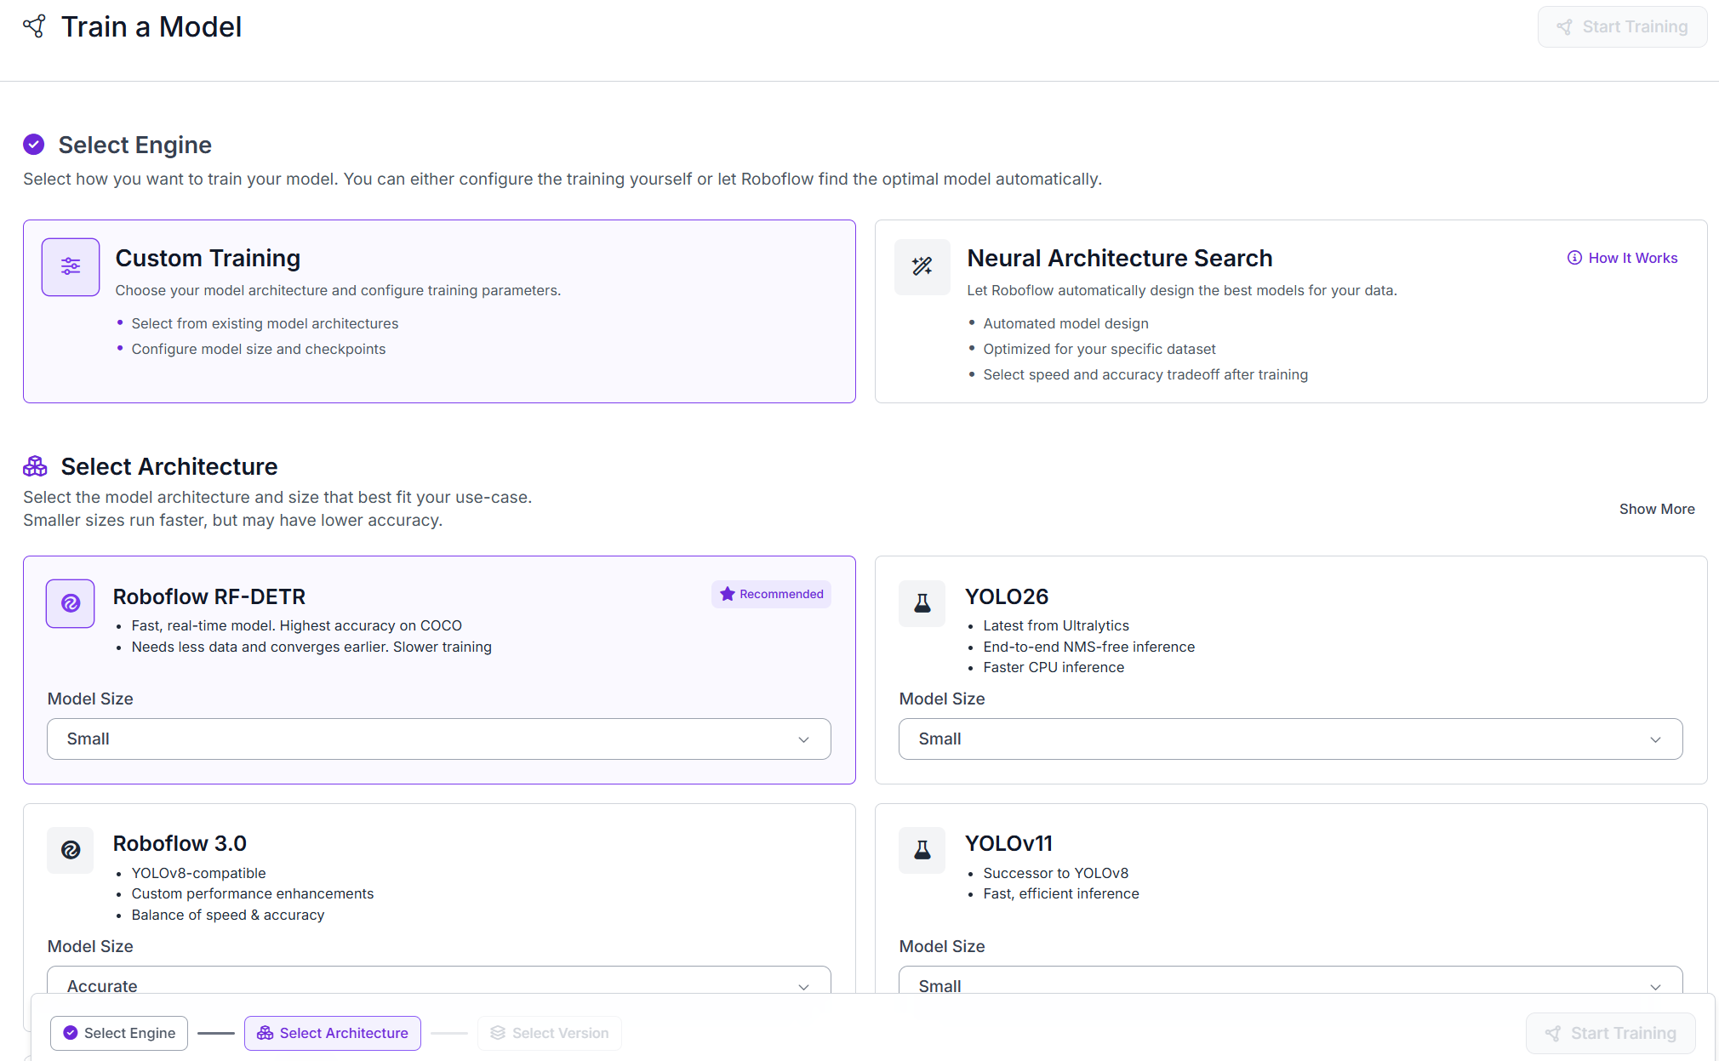Click the How It Works info icon
The image size is (1719, 1061).
(x=1574, y=258)
